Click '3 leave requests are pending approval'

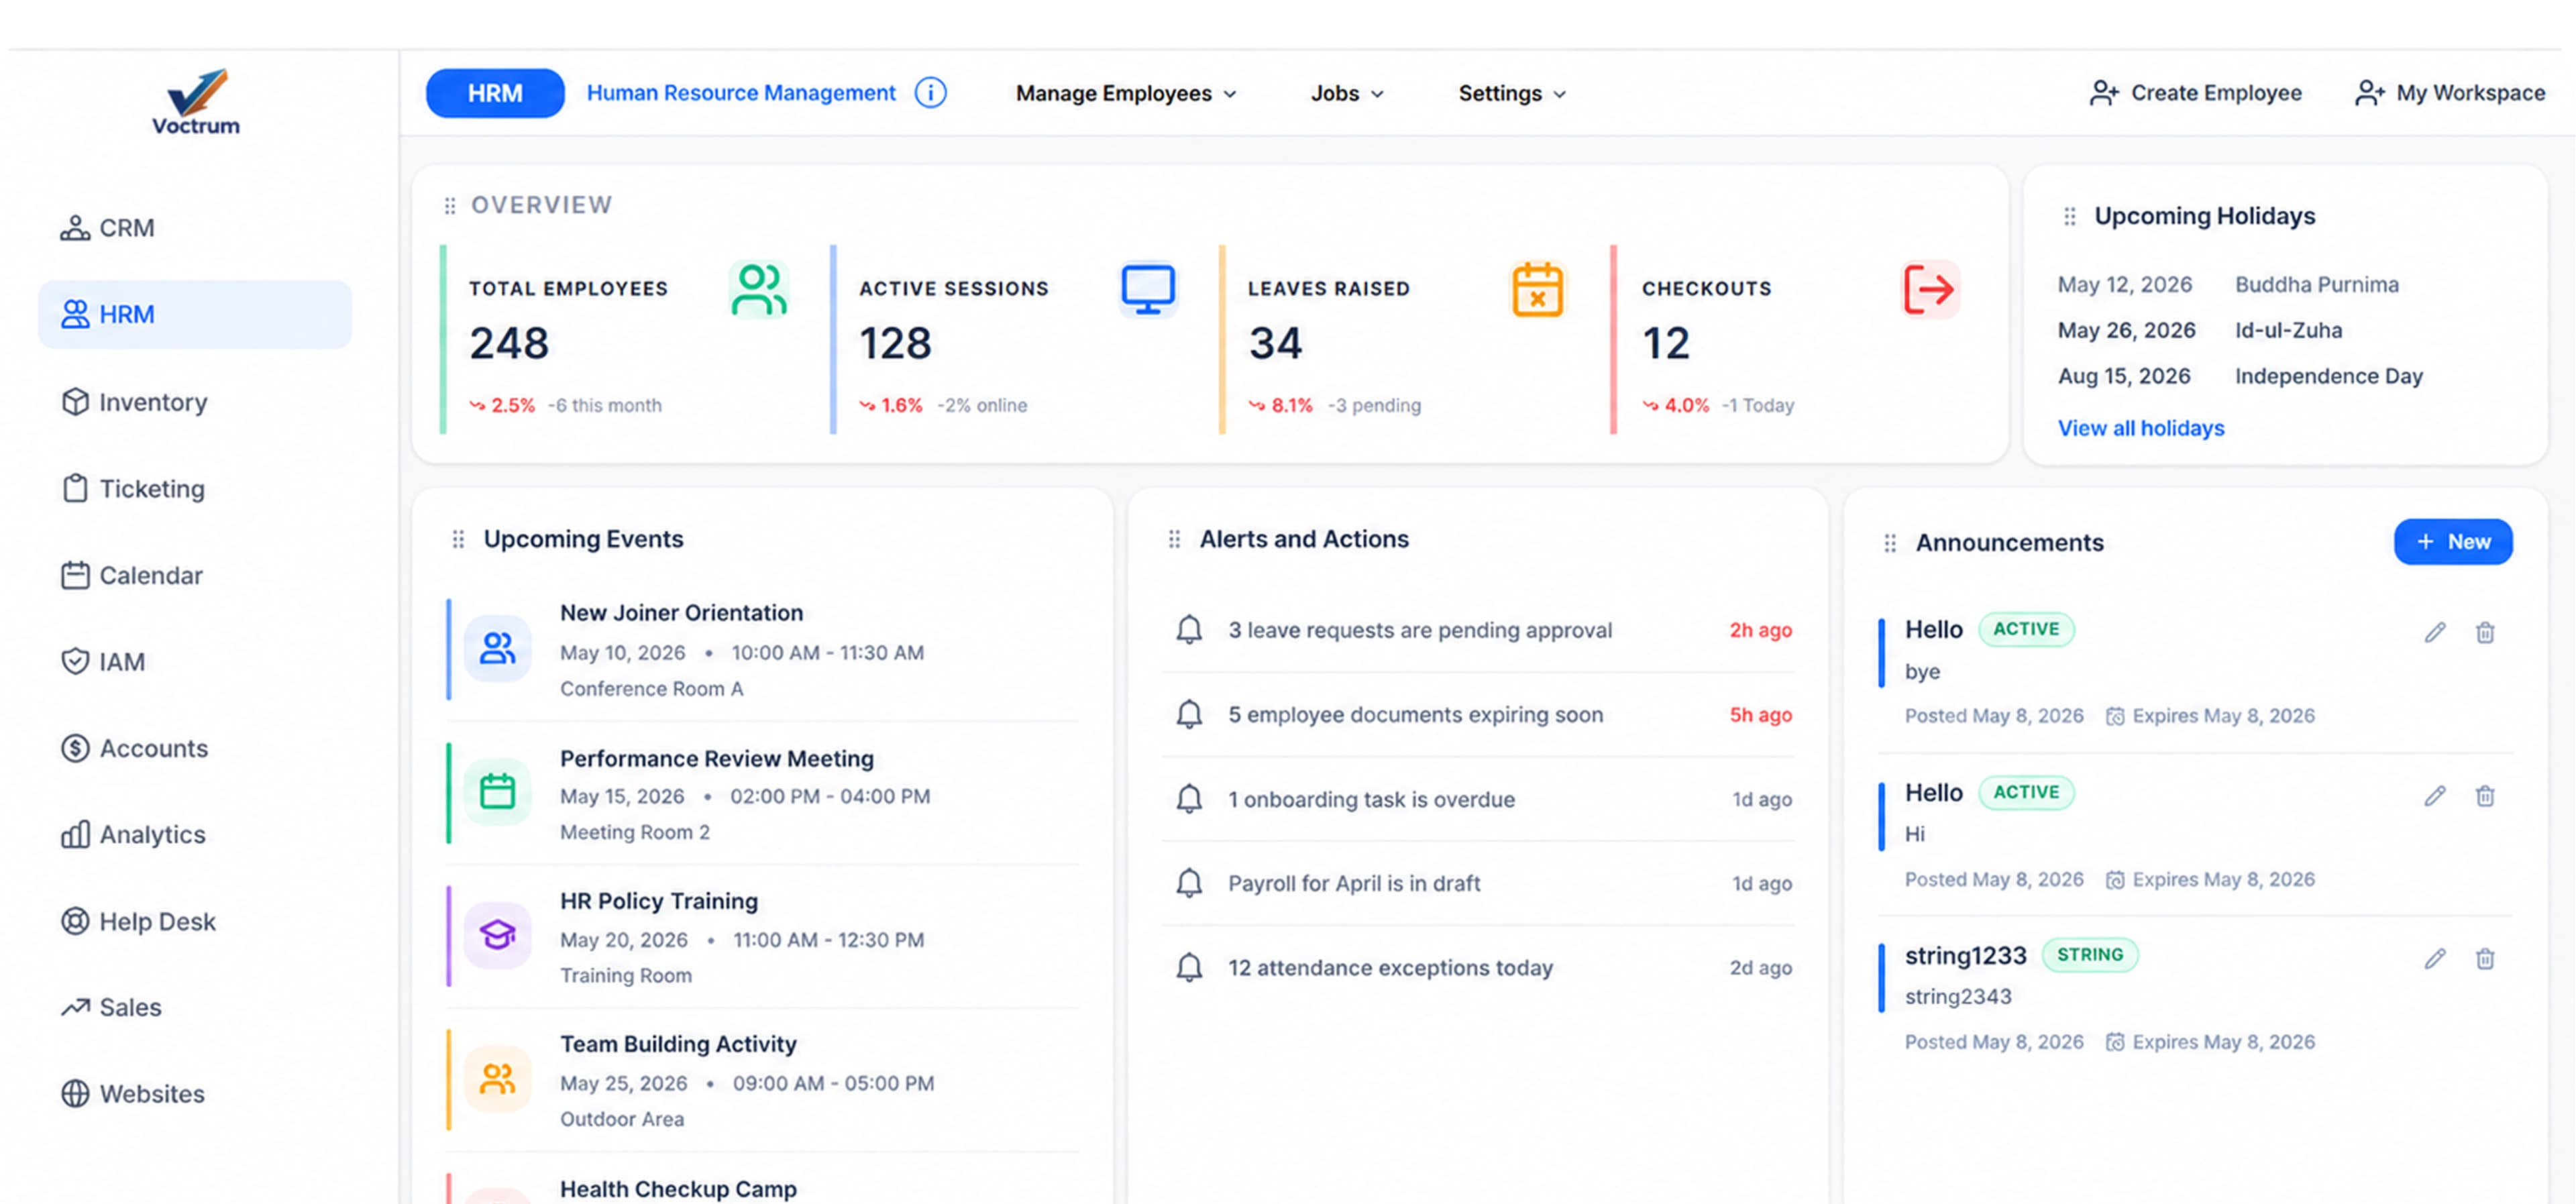[x=1420, y=630]
